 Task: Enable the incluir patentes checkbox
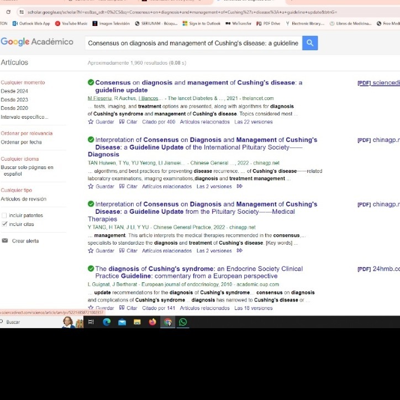coord(4,215)
